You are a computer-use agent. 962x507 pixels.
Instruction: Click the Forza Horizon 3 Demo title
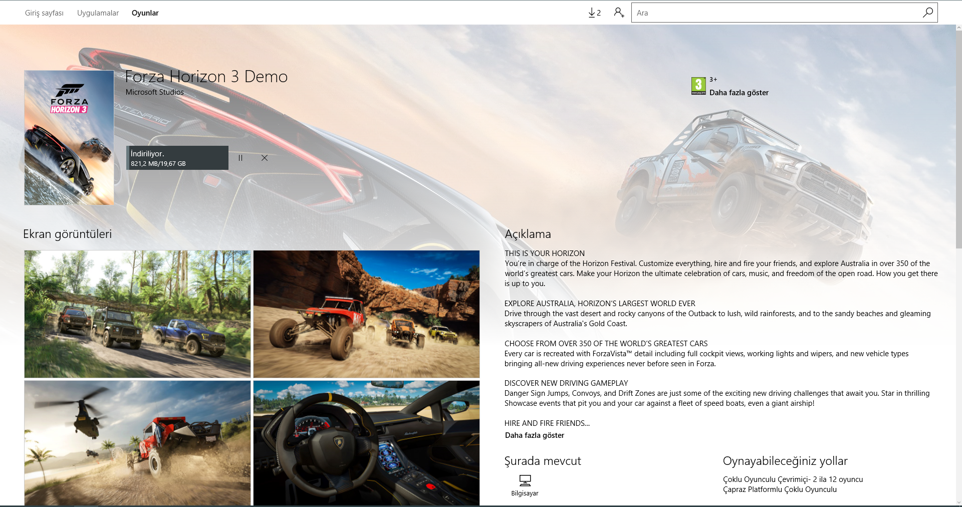pos(206,77)
